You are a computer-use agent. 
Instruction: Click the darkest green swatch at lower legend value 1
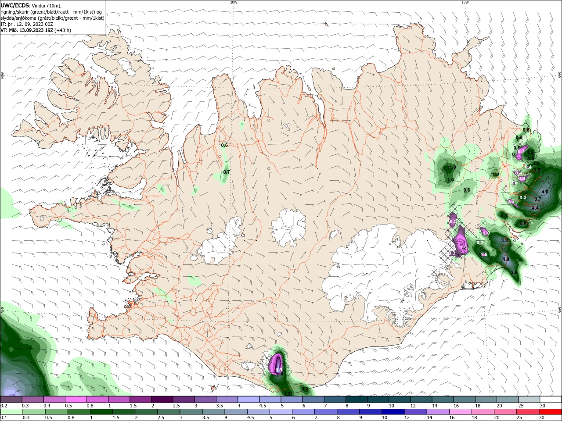tap(101, 412)
